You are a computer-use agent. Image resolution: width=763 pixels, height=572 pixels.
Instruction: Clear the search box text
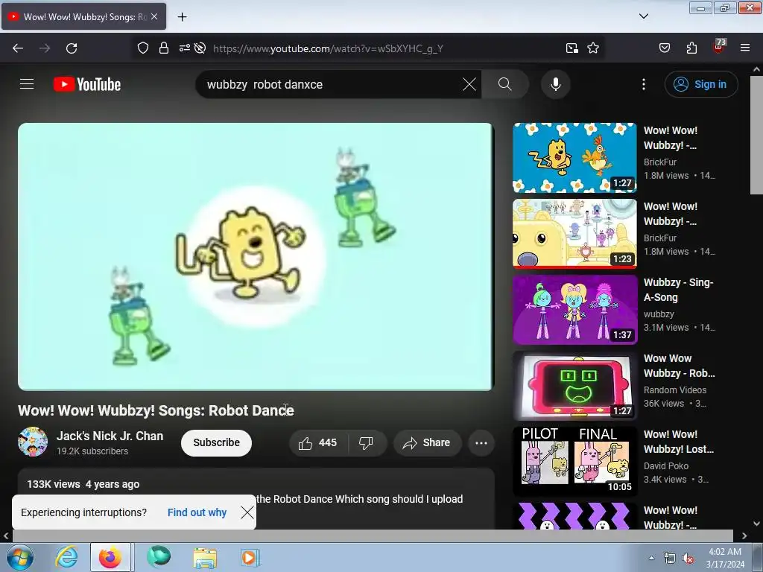[469, 84]
